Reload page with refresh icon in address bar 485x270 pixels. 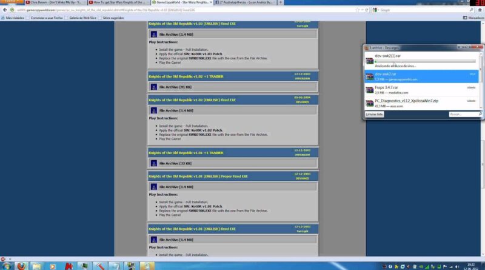point(367,10)
